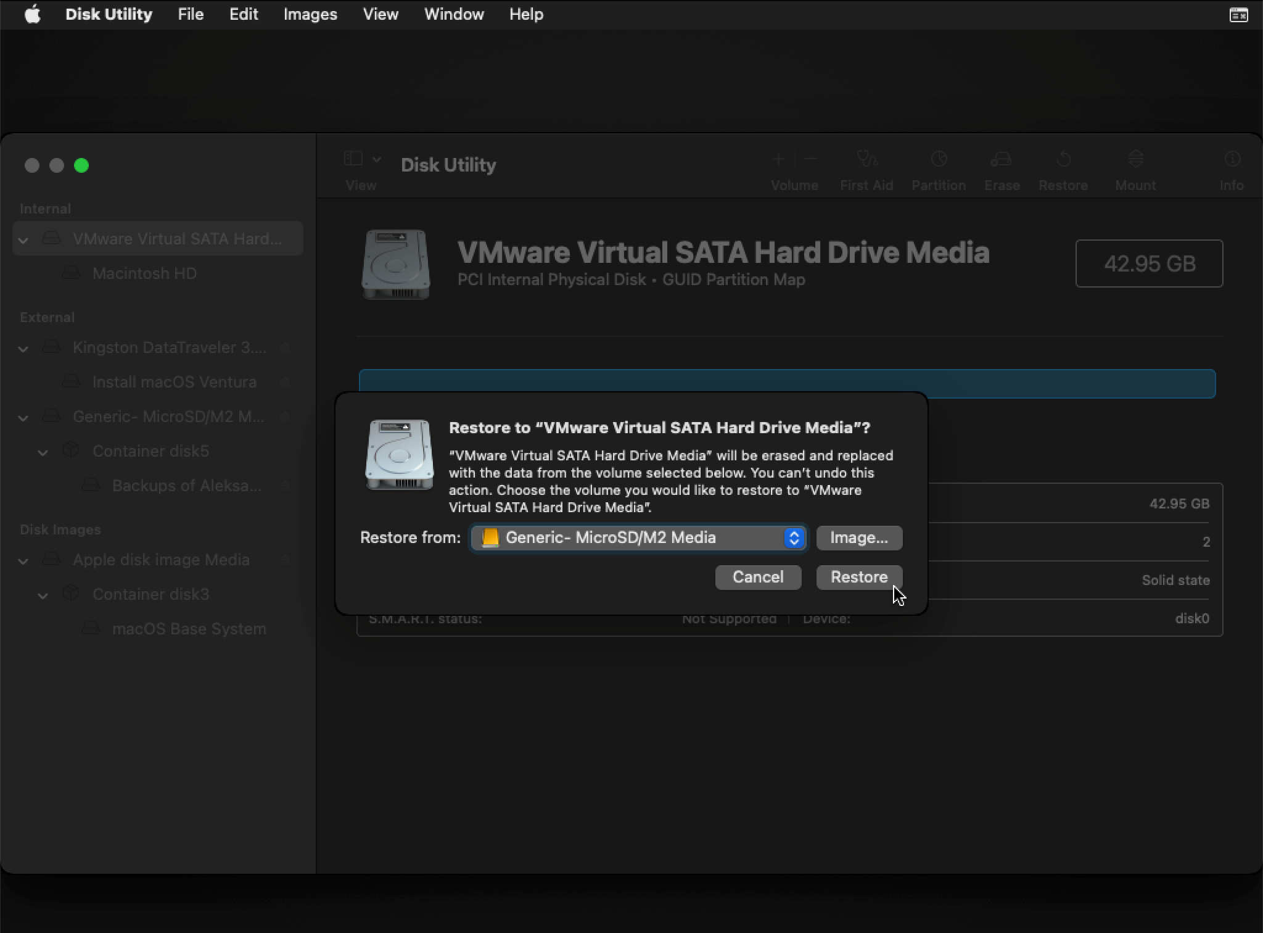Click the First Aid stethoscope icon
The height and width of the screenshot is (933, 1263).
(866, 159)
